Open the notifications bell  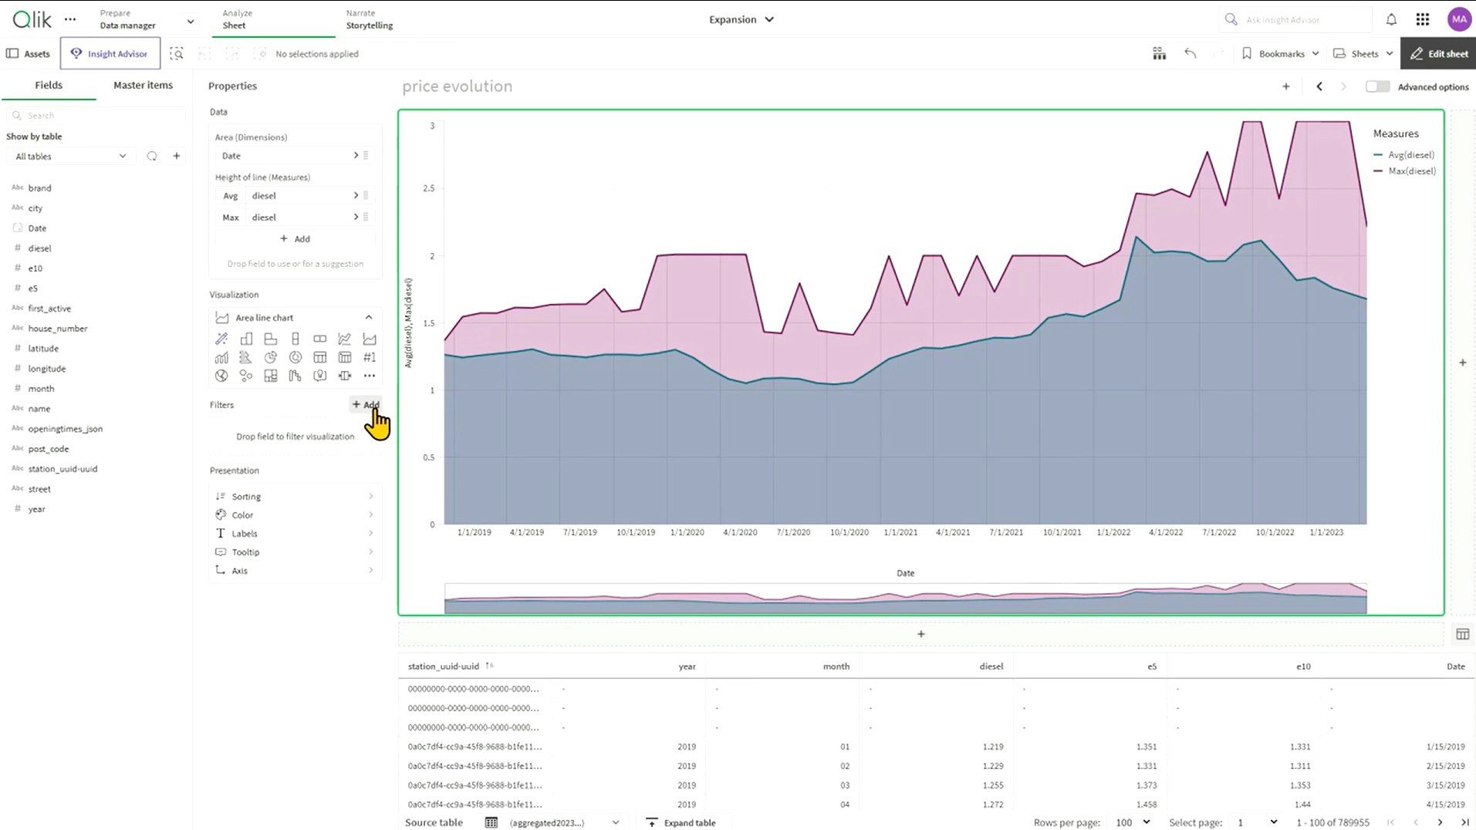(x=1391, y=19)
